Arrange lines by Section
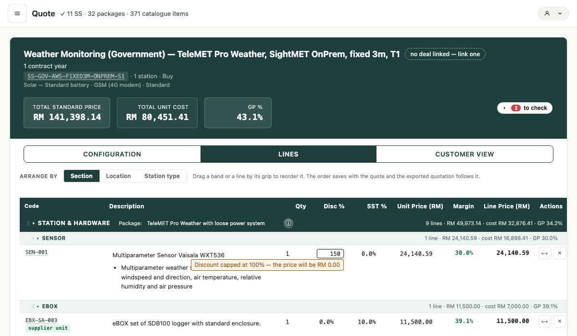Screen dimensions: 577x336 81,176
